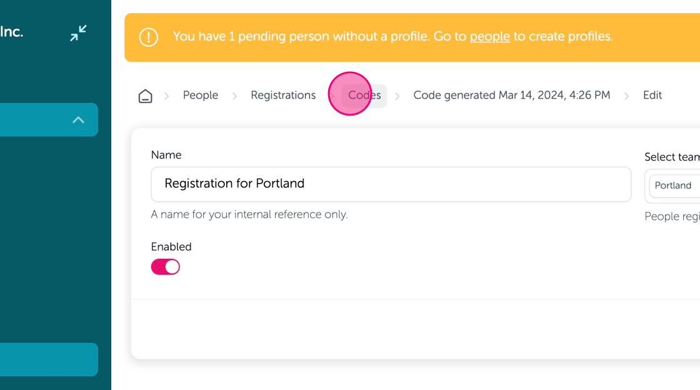The height and width of the screenshot is (390, 700).
Task: Open the Code generated Mar 14, 2024 breadcrumb
Action: tap(512, 95)
